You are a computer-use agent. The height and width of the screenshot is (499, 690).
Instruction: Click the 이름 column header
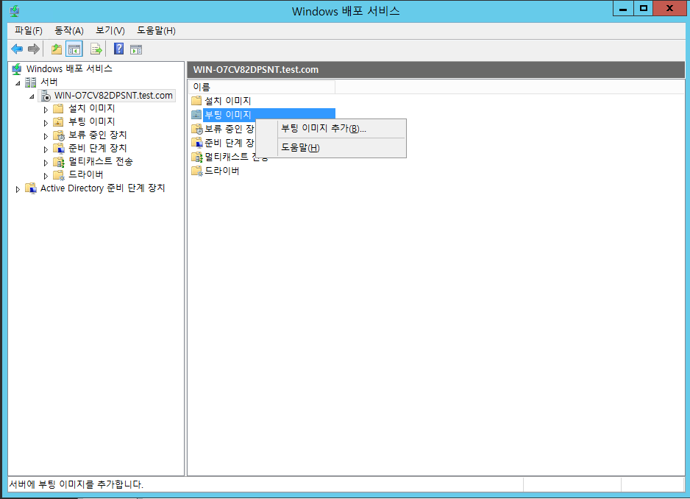(x=260, y=87)
